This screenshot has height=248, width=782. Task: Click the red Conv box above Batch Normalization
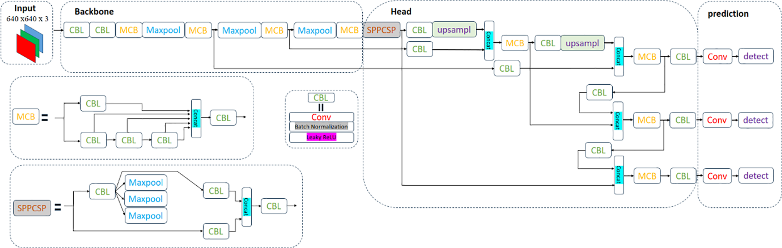coord(321,117)
